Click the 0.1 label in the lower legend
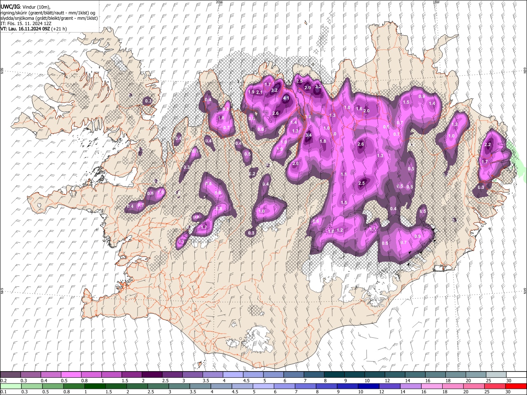 4,392
